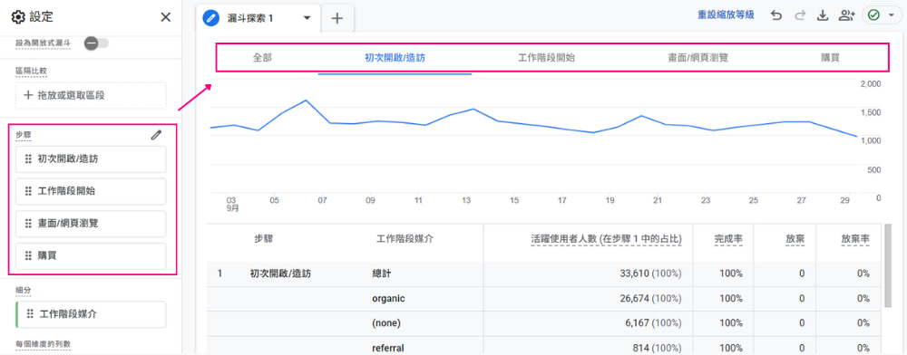Grab handle icon on 畫面/網頁瀏覽 step
Image resolution: width=907 pixels, height=355 pixels.
[28, 224]
